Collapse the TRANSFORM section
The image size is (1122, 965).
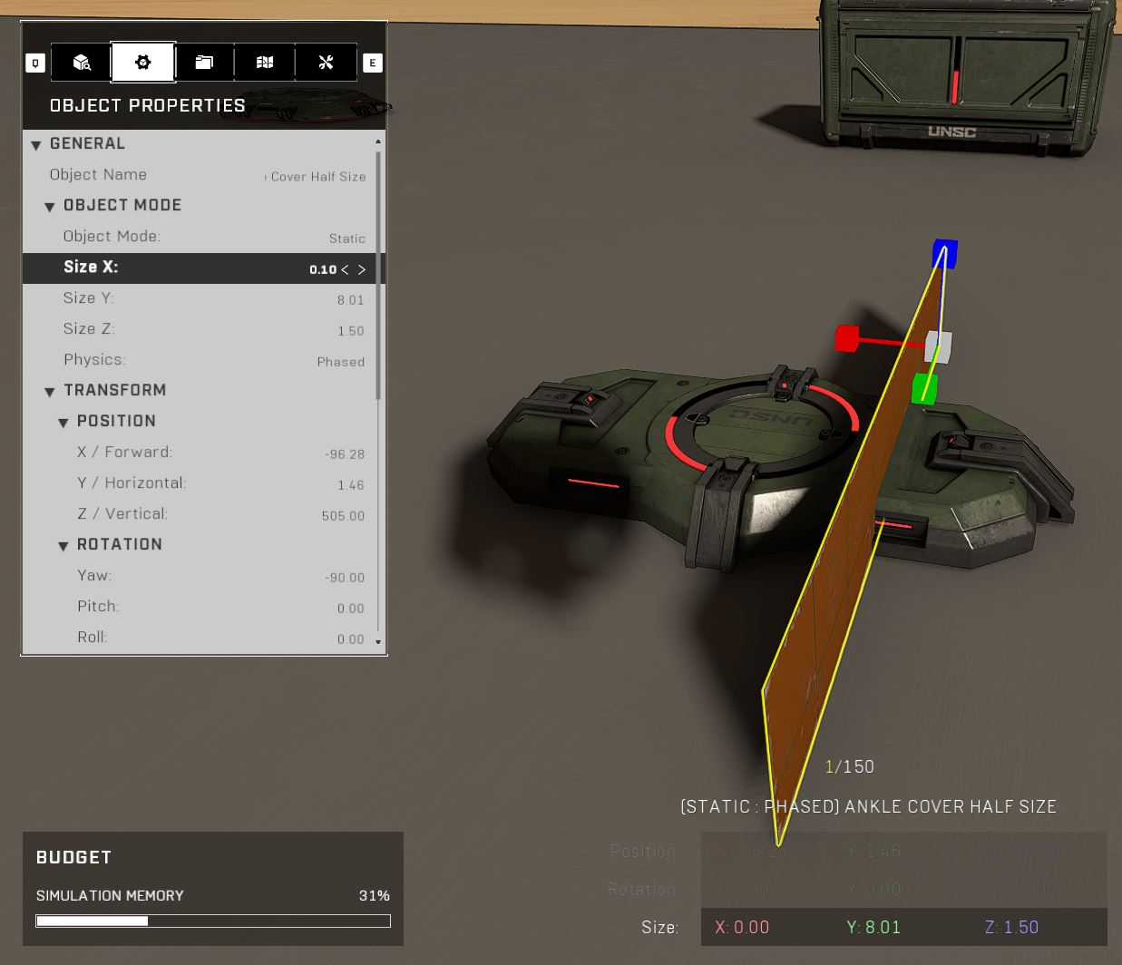tap(50, 392)
